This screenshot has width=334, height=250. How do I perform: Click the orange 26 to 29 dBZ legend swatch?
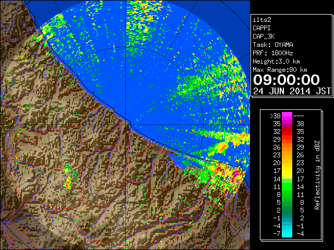[x=287, y=147]
